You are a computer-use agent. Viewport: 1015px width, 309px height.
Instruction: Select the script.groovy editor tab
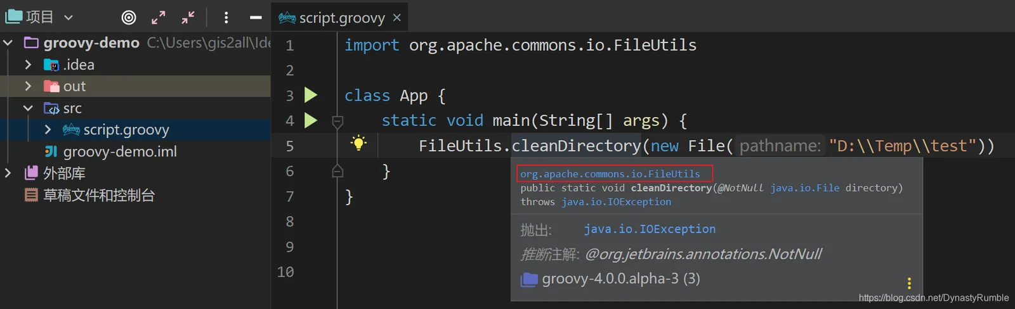pos(332,18)
